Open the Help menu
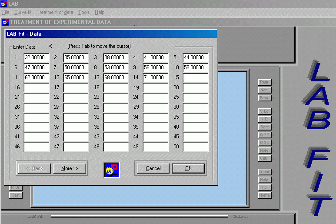The height and width of the screenshot is (224, 336). 100,12
